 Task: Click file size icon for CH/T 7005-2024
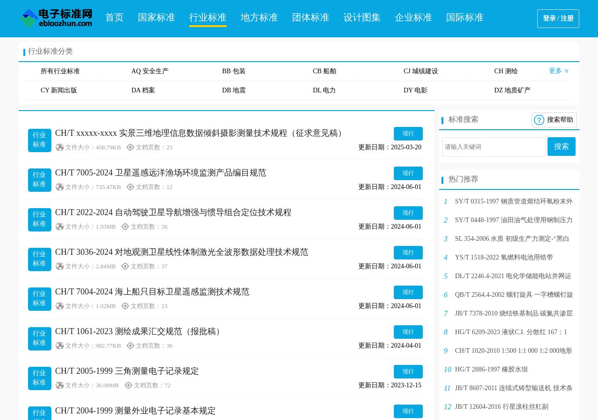(x=60, y=187)
